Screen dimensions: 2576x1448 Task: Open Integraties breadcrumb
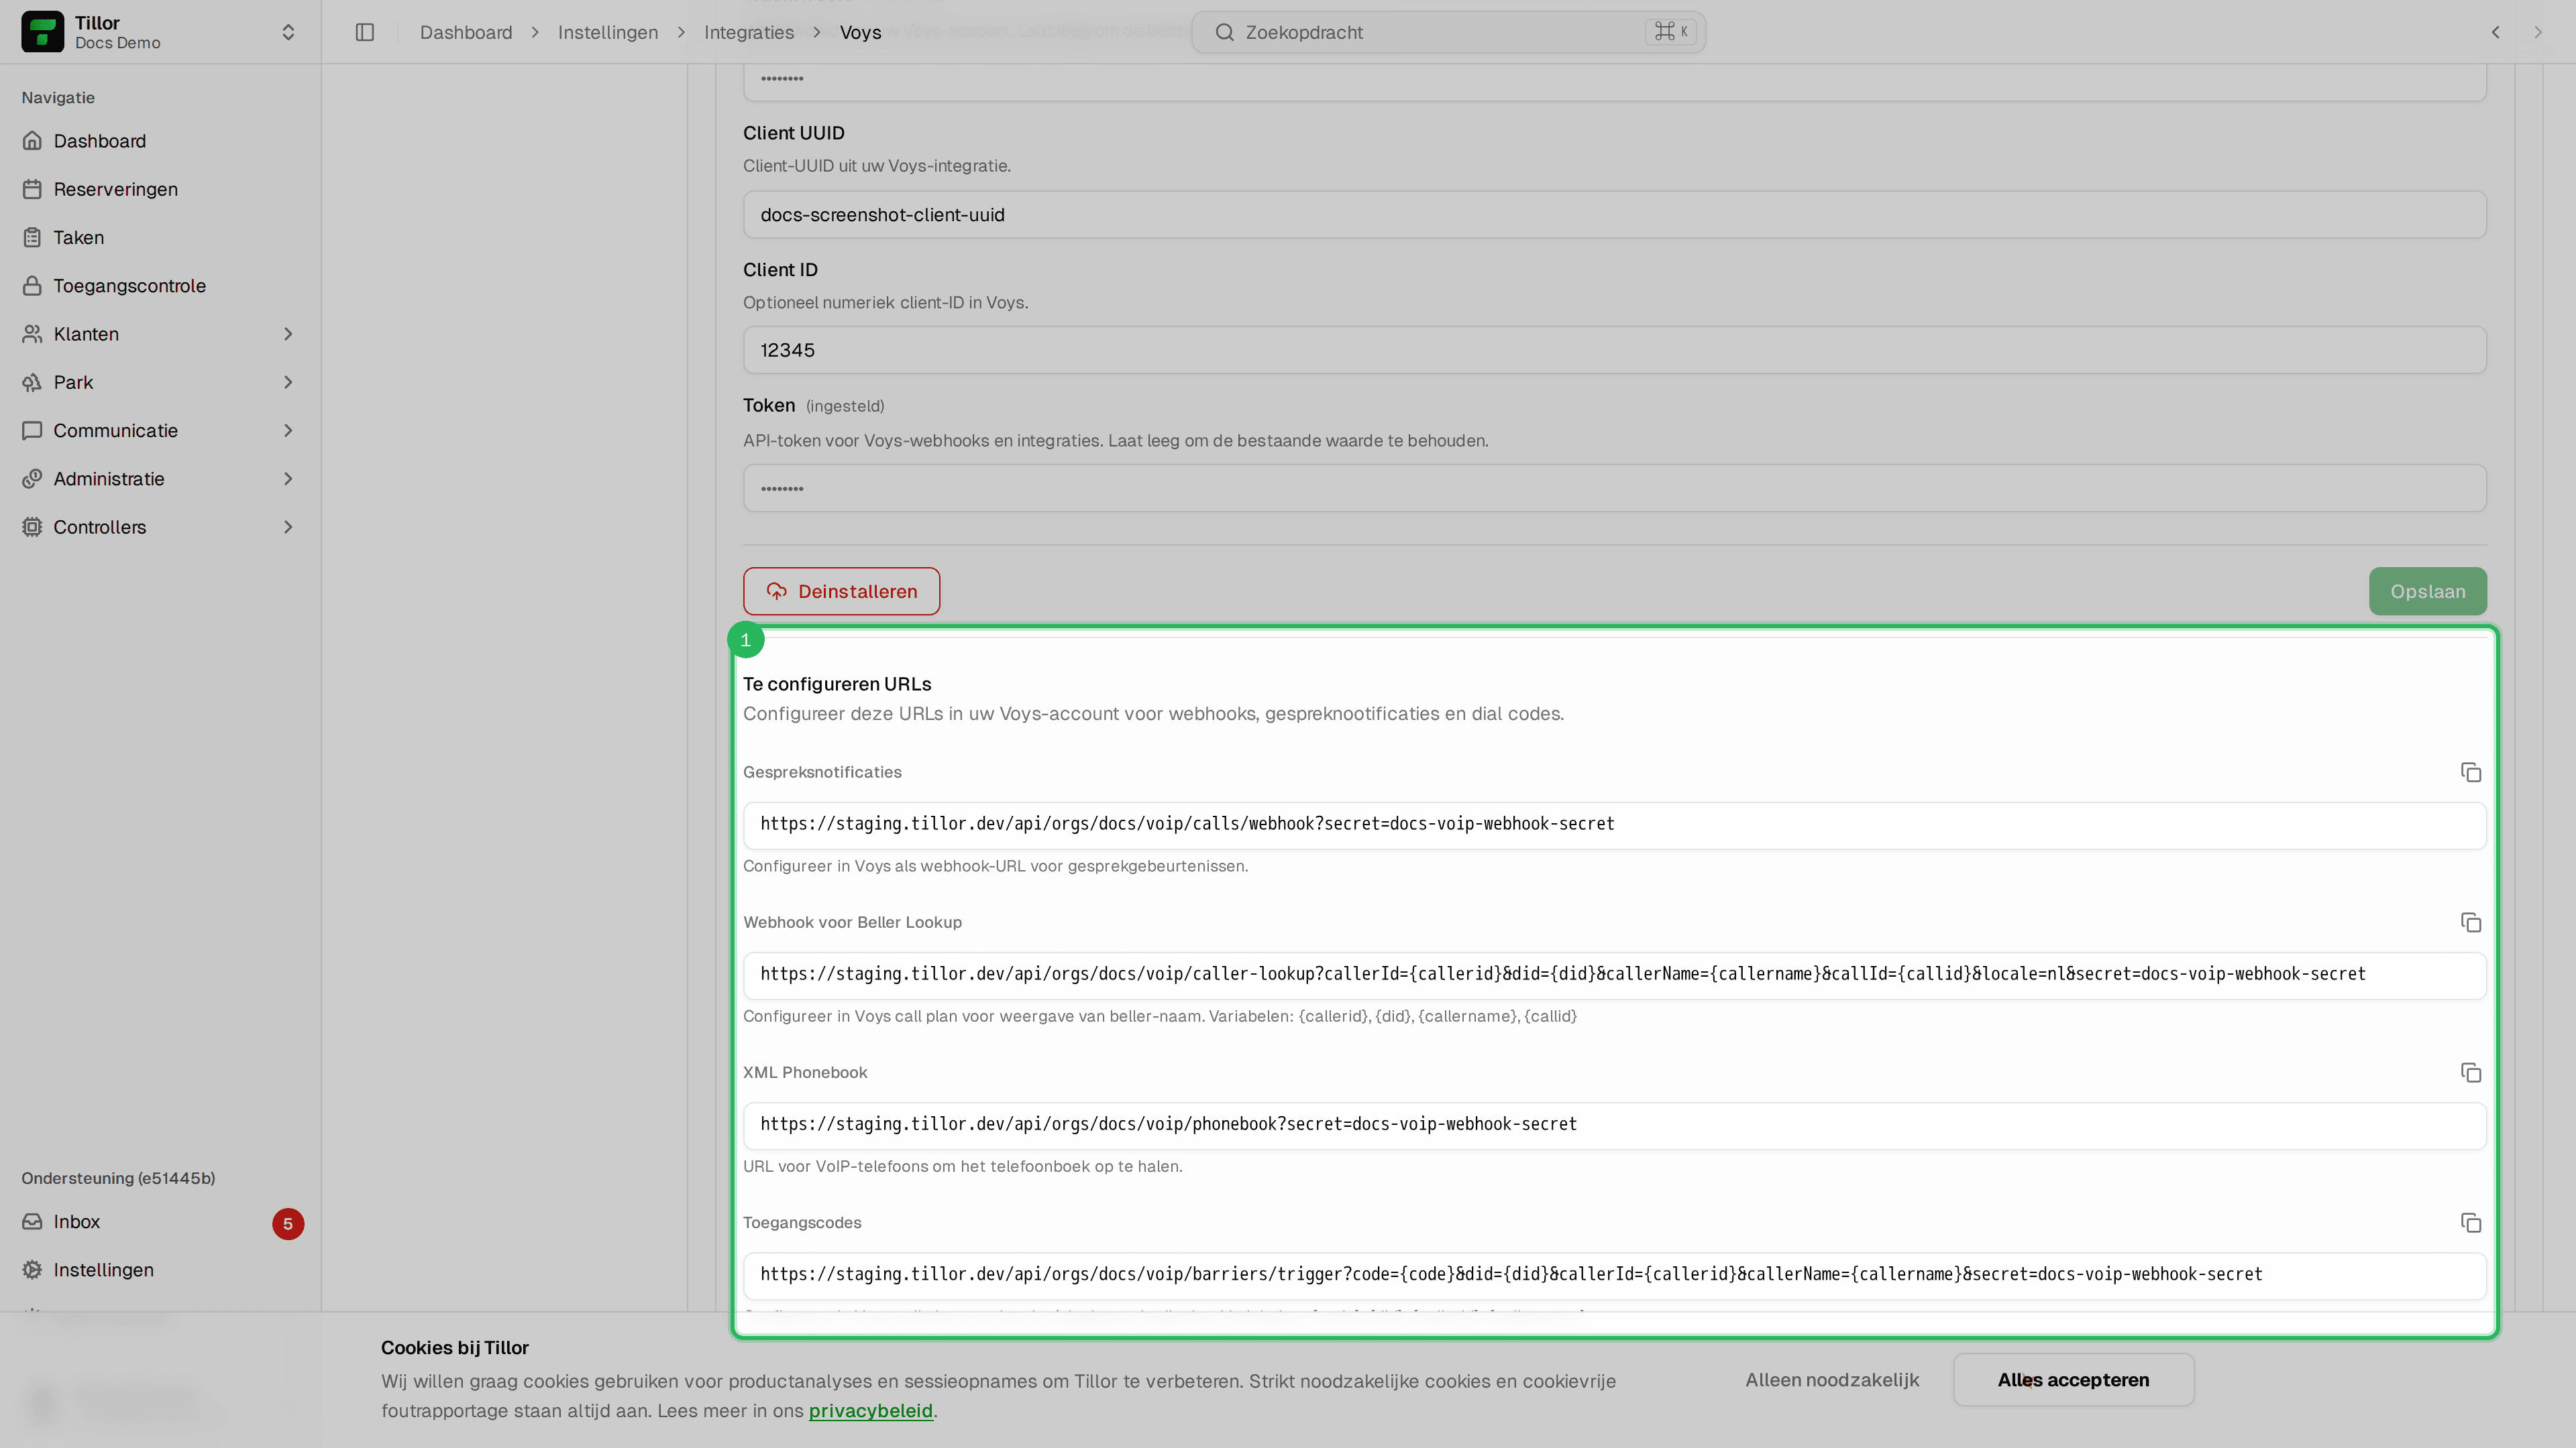[x=749, y=32]
